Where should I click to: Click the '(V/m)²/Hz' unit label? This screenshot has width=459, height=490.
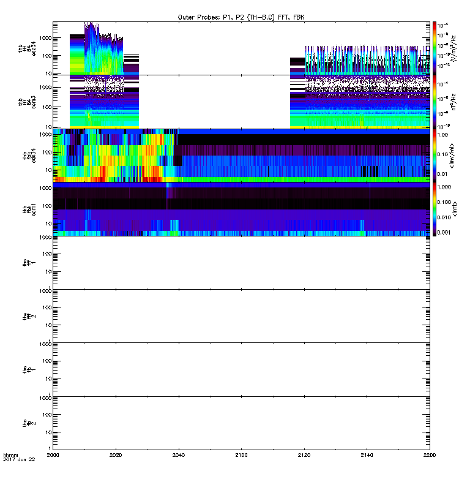[x=453, y=48]
